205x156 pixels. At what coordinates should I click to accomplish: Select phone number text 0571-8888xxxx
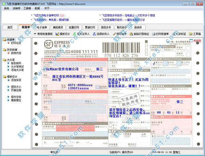coord(80,85)
